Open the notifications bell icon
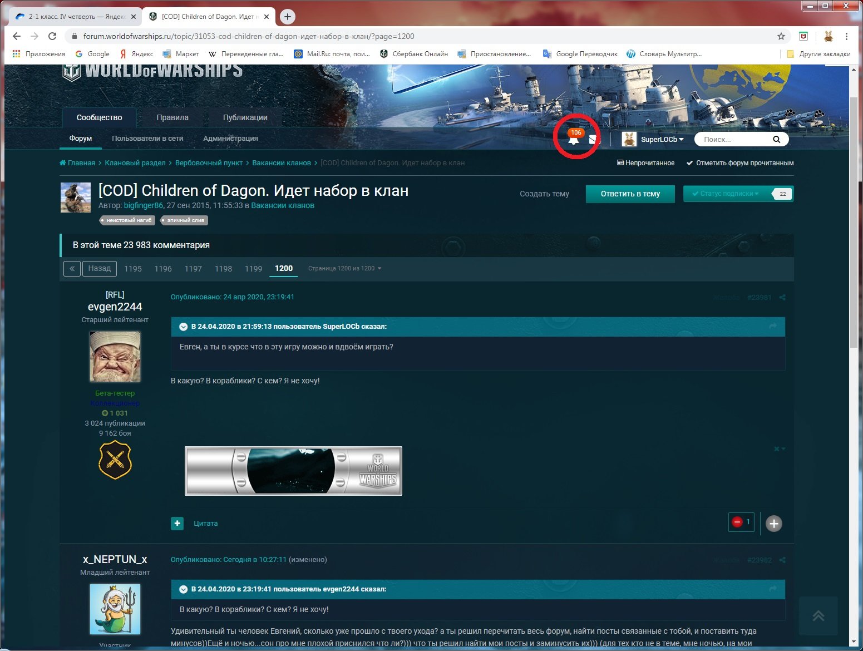 pos(574,140)
